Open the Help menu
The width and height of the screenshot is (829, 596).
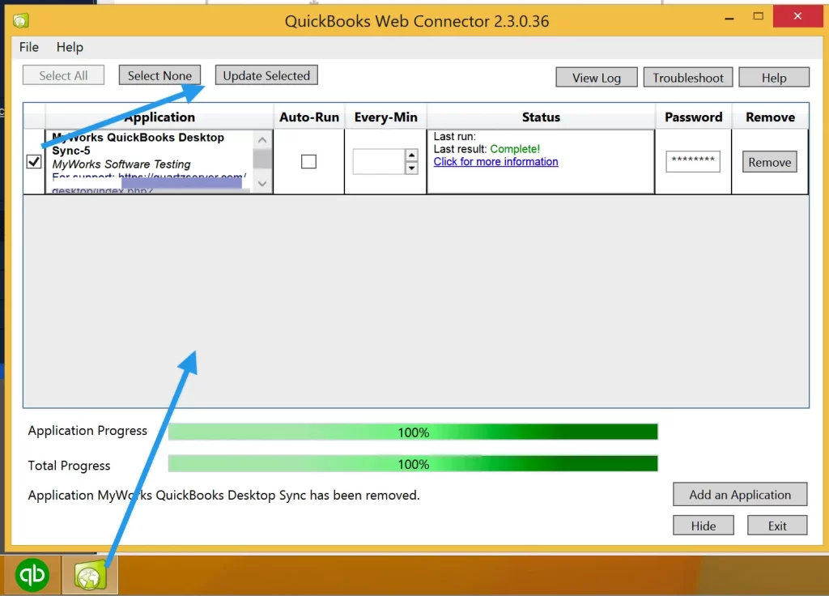point(70,47)
